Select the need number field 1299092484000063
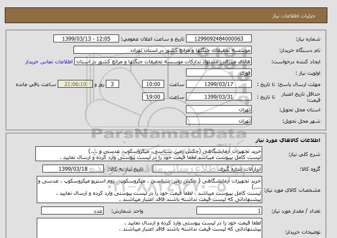 click(219, 39)
